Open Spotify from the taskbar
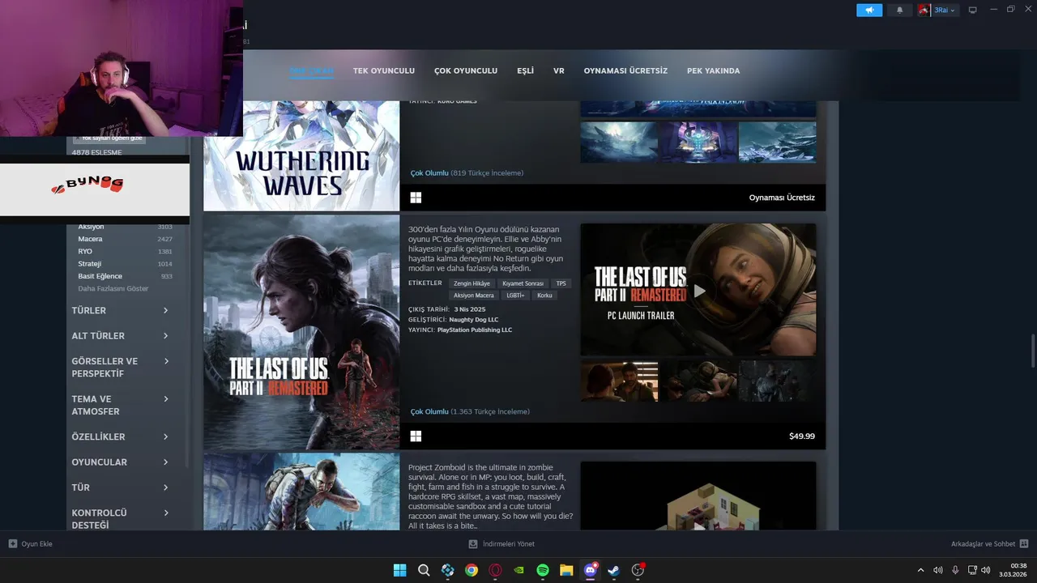This screenshot has height=583, width=1037. [x=543, y=570]
